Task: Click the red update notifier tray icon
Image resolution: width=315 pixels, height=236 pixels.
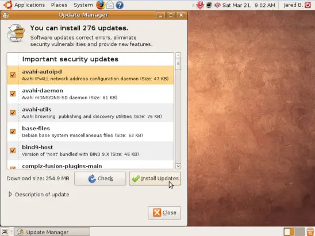Action: point(200,5)
